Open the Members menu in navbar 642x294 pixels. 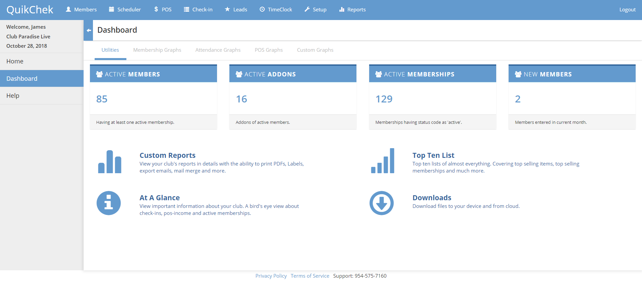coord(81,10)
